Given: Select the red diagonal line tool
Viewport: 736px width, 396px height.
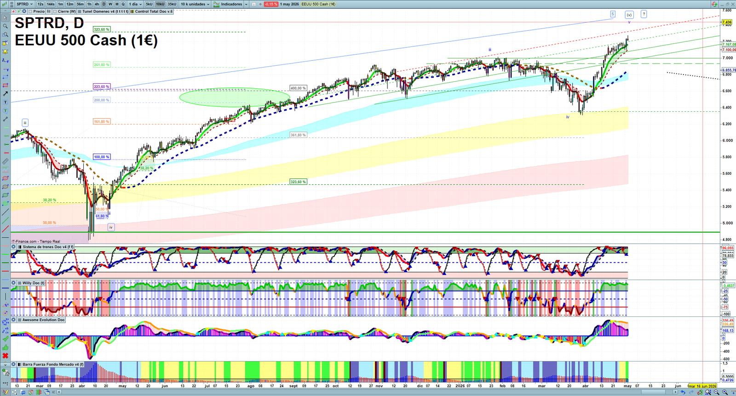Looking at the screenshot, I should click(x=6, y=229).
